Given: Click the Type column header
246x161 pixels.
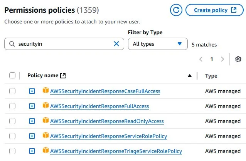Looking at the screenshot, I should 211,76.
